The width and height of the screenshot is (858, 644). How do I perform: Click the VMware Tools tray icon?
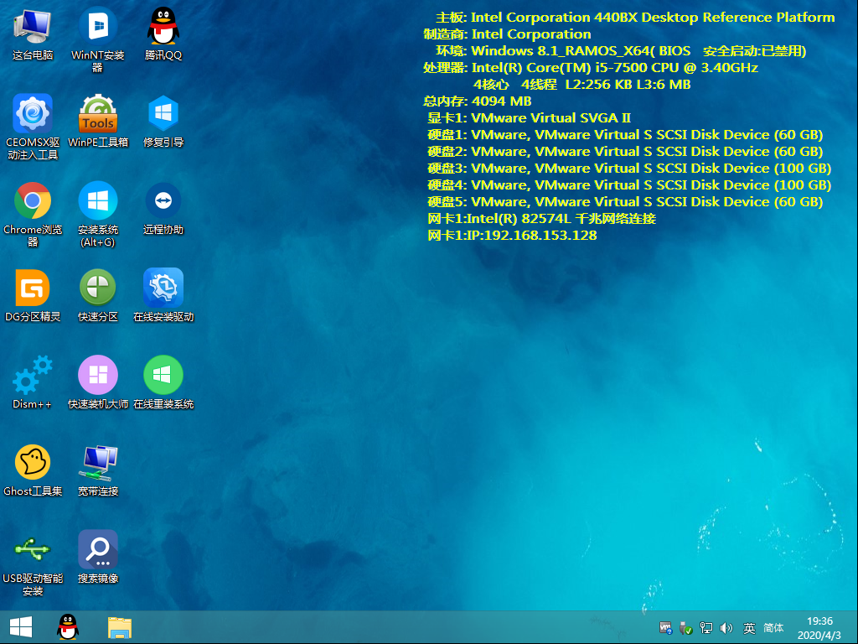click(x=665, y=628)
